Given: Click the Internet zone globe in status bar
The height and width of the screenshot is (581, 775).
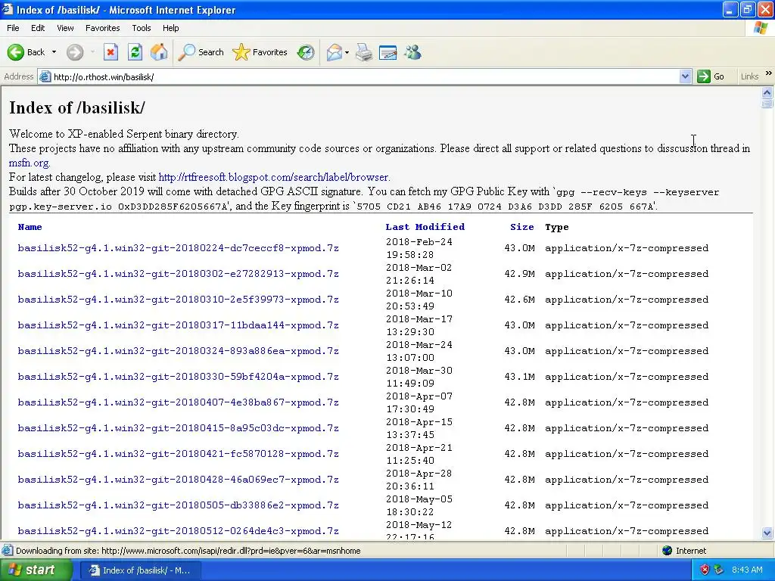Looking at the screenshot, I should tap(668, 551).
